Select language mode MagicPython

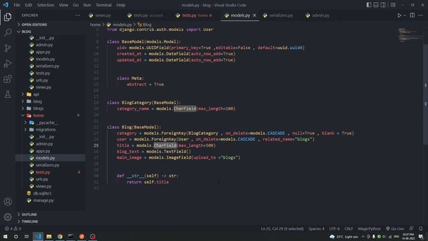[369, 229]
